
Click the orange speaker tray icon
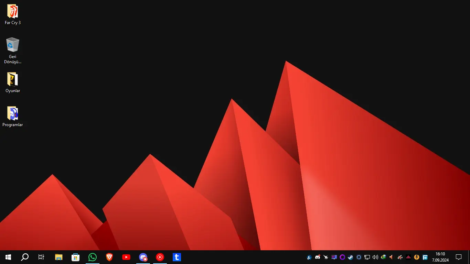(x=392, y=257)
